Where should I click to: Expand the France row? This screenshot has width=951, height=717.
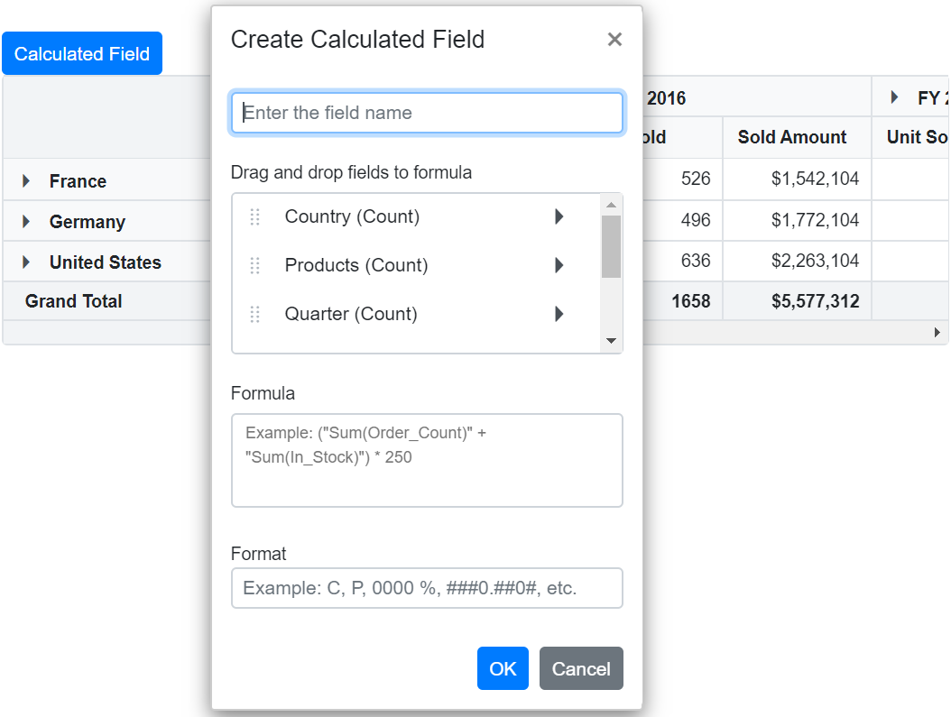pyautogui.click(x=26, y=181)
